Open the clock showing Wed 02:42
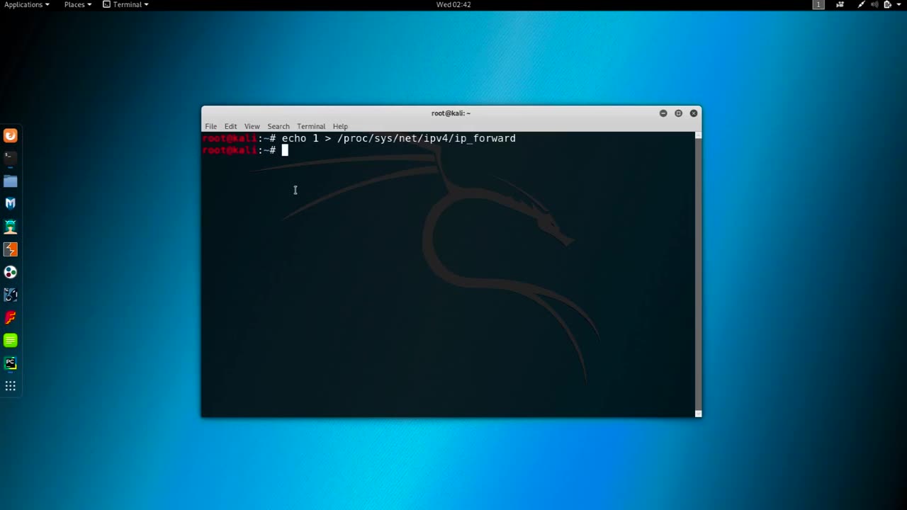Screen dimensions: 907x510 coord(453,4)
